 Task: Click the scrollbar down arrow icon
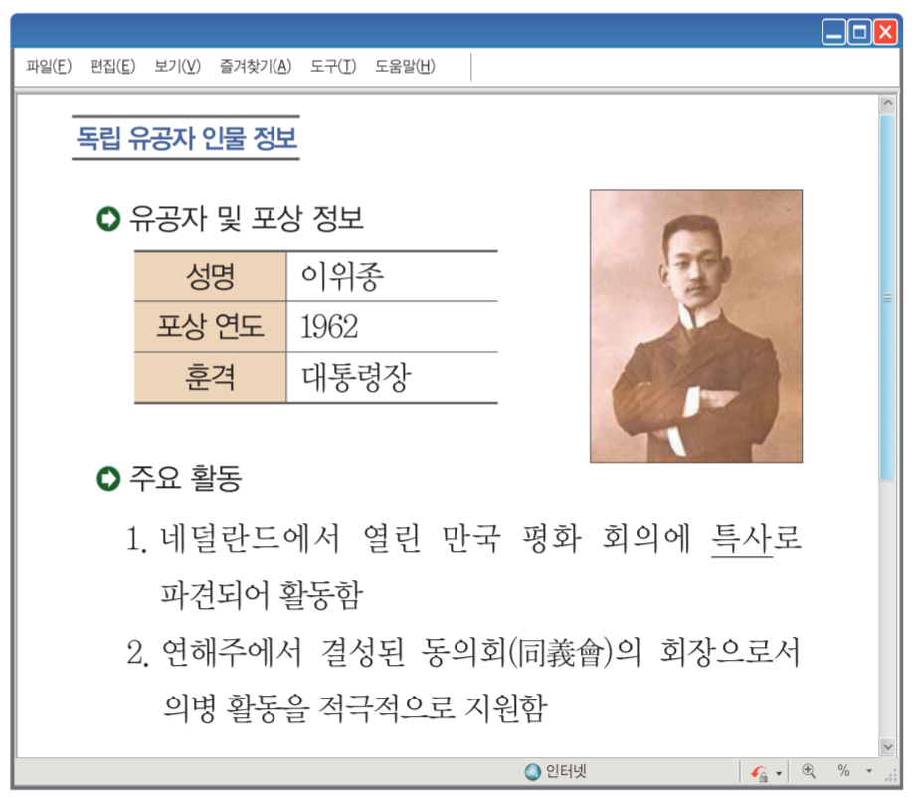point(887,745)
